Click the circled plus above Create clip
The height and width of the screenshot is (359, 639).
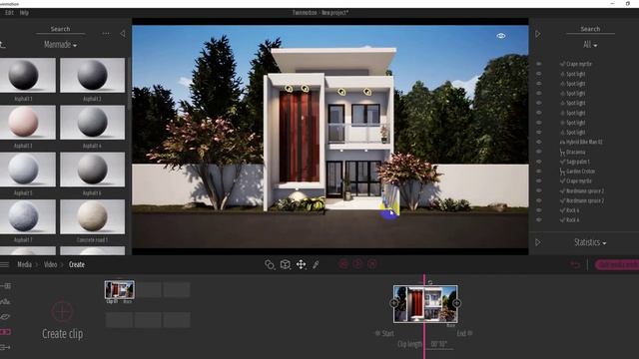[62, 312]
